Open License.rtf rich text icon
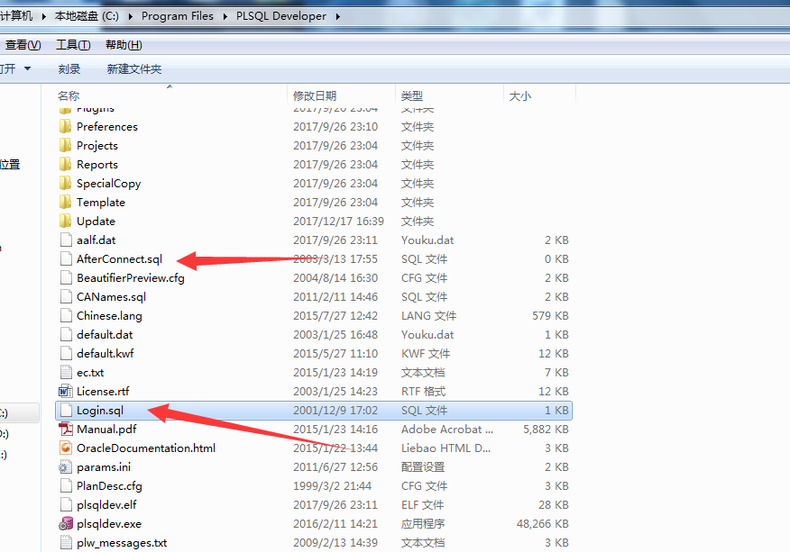Screen dimensions: 790x552 [66, 391]
